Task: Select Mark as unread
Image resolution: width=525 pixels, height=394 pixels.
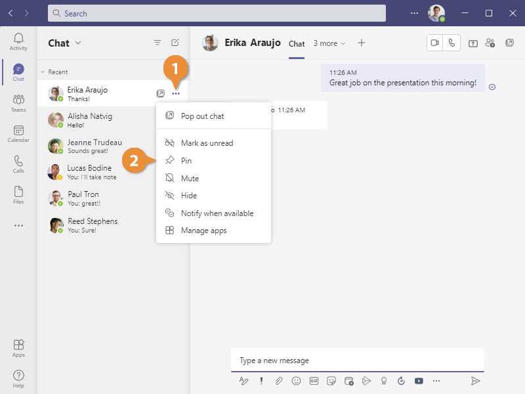Action: pos(214,143)
